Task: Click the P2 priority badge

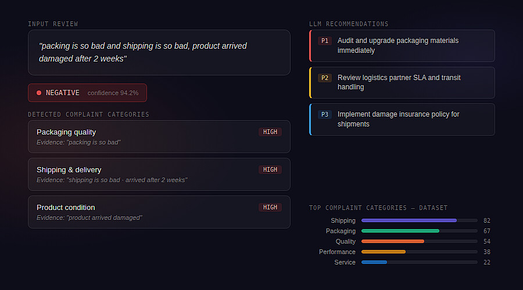Action: click(325, 78)
